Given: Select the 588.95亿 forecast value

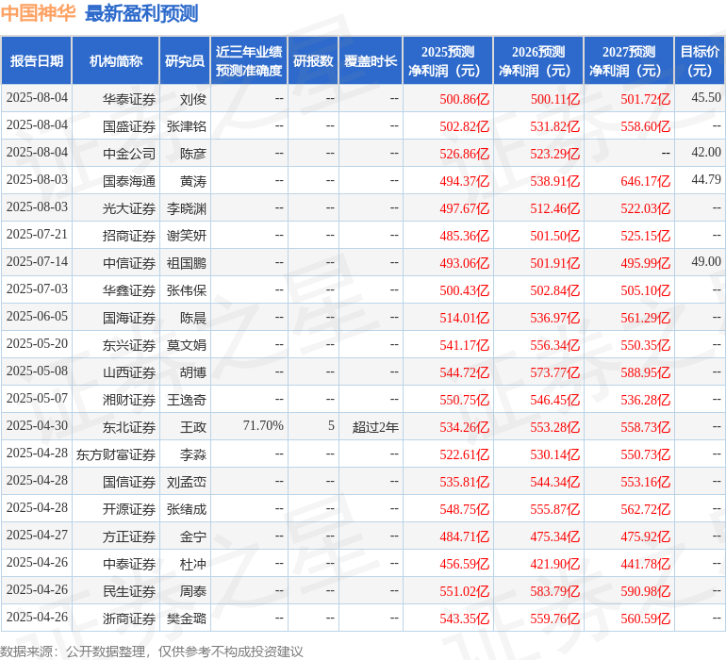Looking at the screenshot, I should [646, 372].
